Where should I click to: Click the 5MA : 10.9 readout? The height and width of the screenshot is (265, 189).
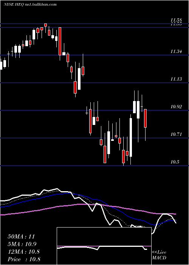click(x=22, y=244)
